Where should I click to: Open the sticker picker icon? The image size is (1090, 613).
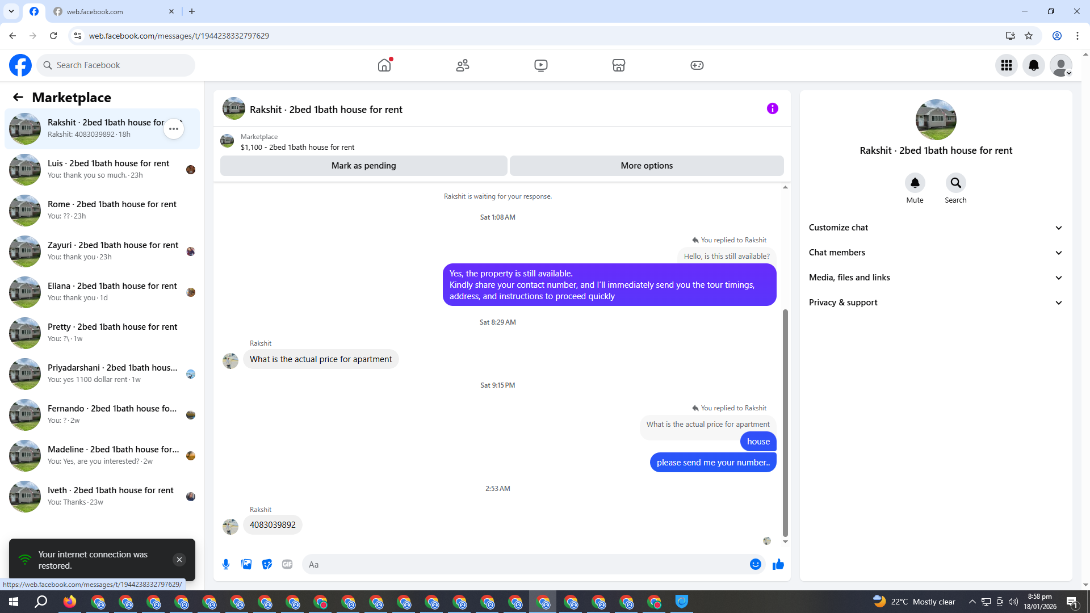click(x=267, y=564)
